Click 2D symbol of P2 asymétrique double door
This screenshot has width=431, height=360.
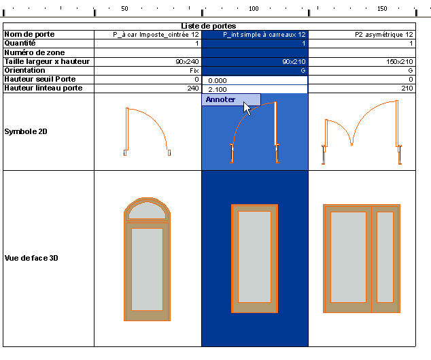click(362, 132)
